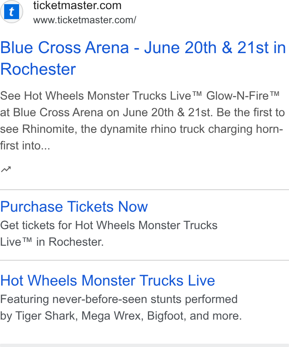The width and height of the screenshot is (289, 347).
Task: Click the blue Ticketmaster 't' favicon
Action: point(12,12)
